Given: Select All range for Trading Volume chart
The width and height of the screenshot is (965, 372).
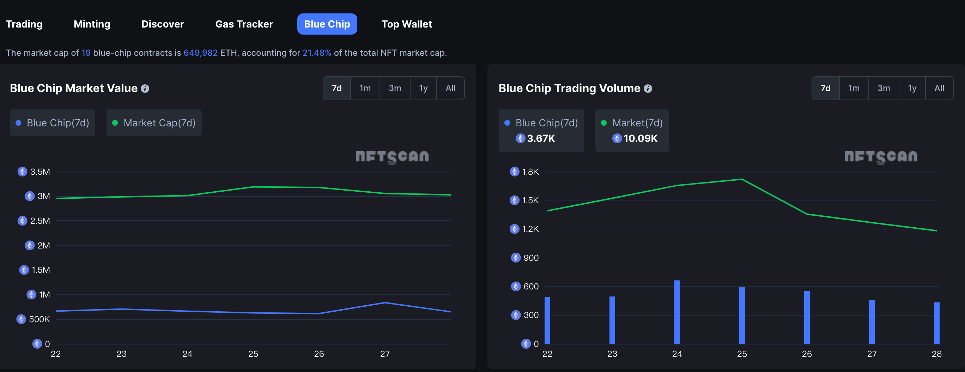Looking at the screenshot, I should tap(939, 88).
